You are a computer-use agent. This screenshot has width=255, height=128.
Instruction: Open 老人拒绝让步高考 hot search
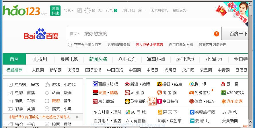149,45
